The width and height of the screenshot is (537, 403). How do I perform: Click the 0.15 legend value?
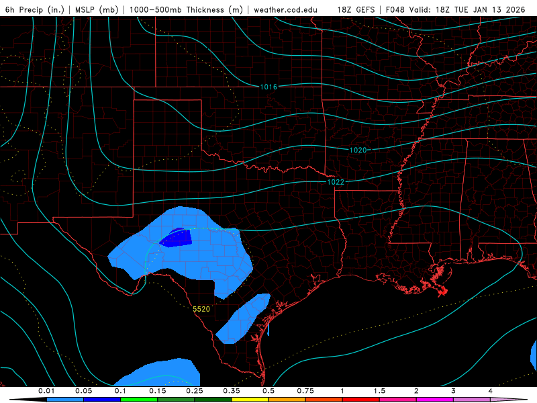coord(158,391)
